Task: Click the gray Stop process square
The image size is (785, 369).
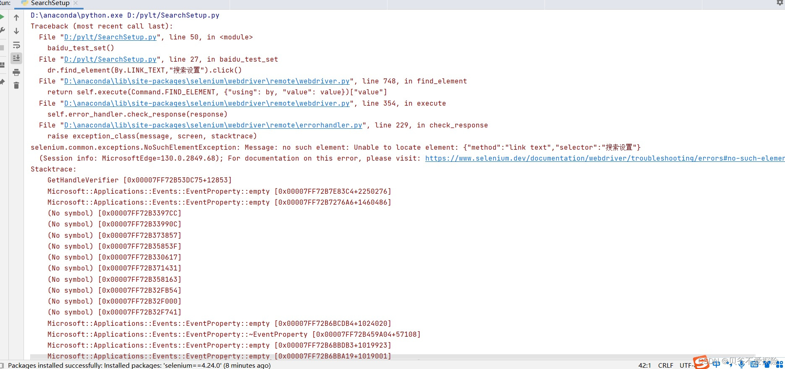Action: click(x=2, y=48)
